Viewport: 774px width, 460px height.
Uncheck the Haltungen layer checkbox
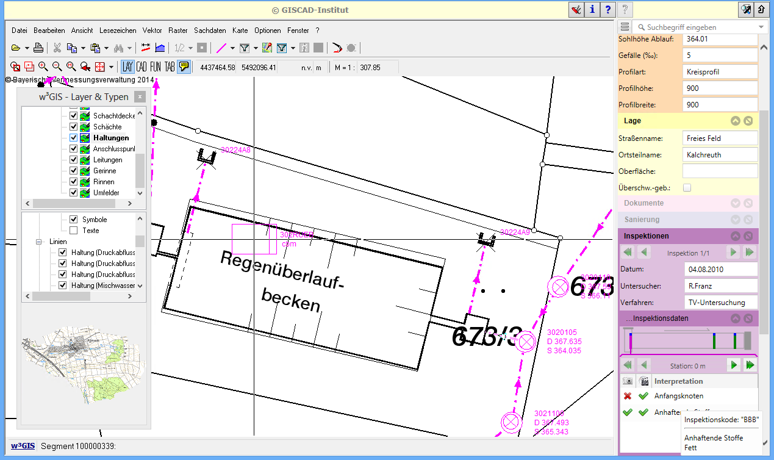point(74,138)
